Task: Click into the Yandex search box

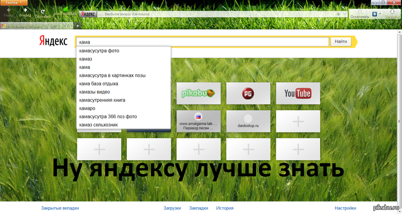Action: [x=203, y=42]
